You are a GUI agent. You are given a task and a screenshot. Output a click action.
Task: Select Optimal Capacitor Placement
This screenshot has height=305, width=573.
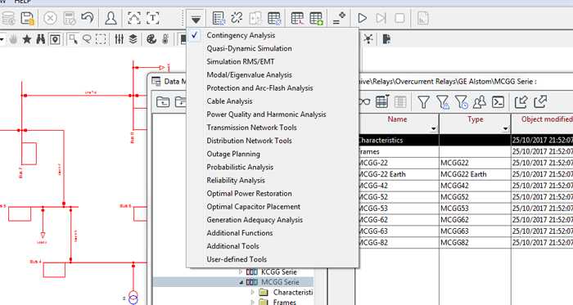click(x=254, y=207)
